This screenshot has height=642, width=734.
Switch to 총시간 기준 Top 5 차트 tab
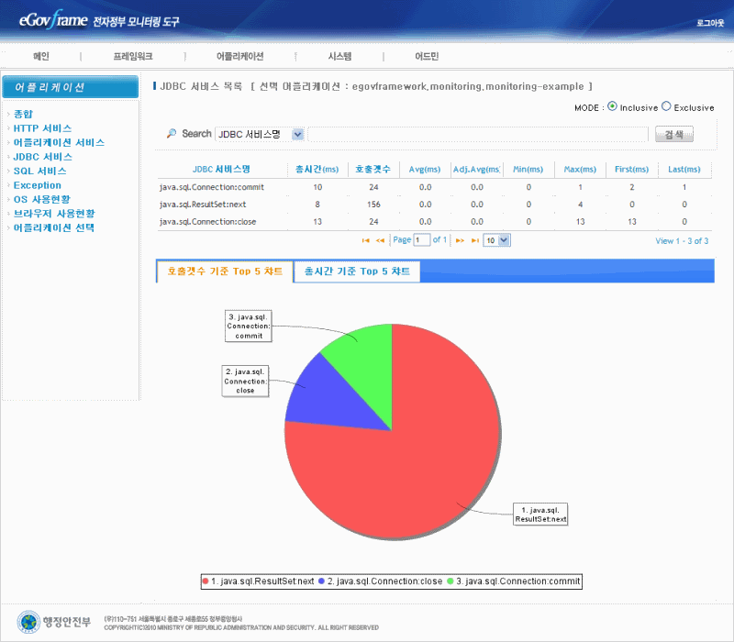pyautogui.click(x=357, y=271)
